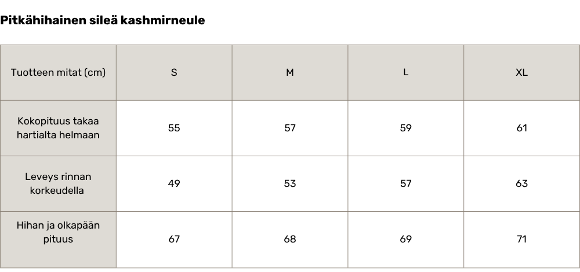580x272 pixels.
Task: Select the sleeve length value 69
Action: (x=406, y=239)
